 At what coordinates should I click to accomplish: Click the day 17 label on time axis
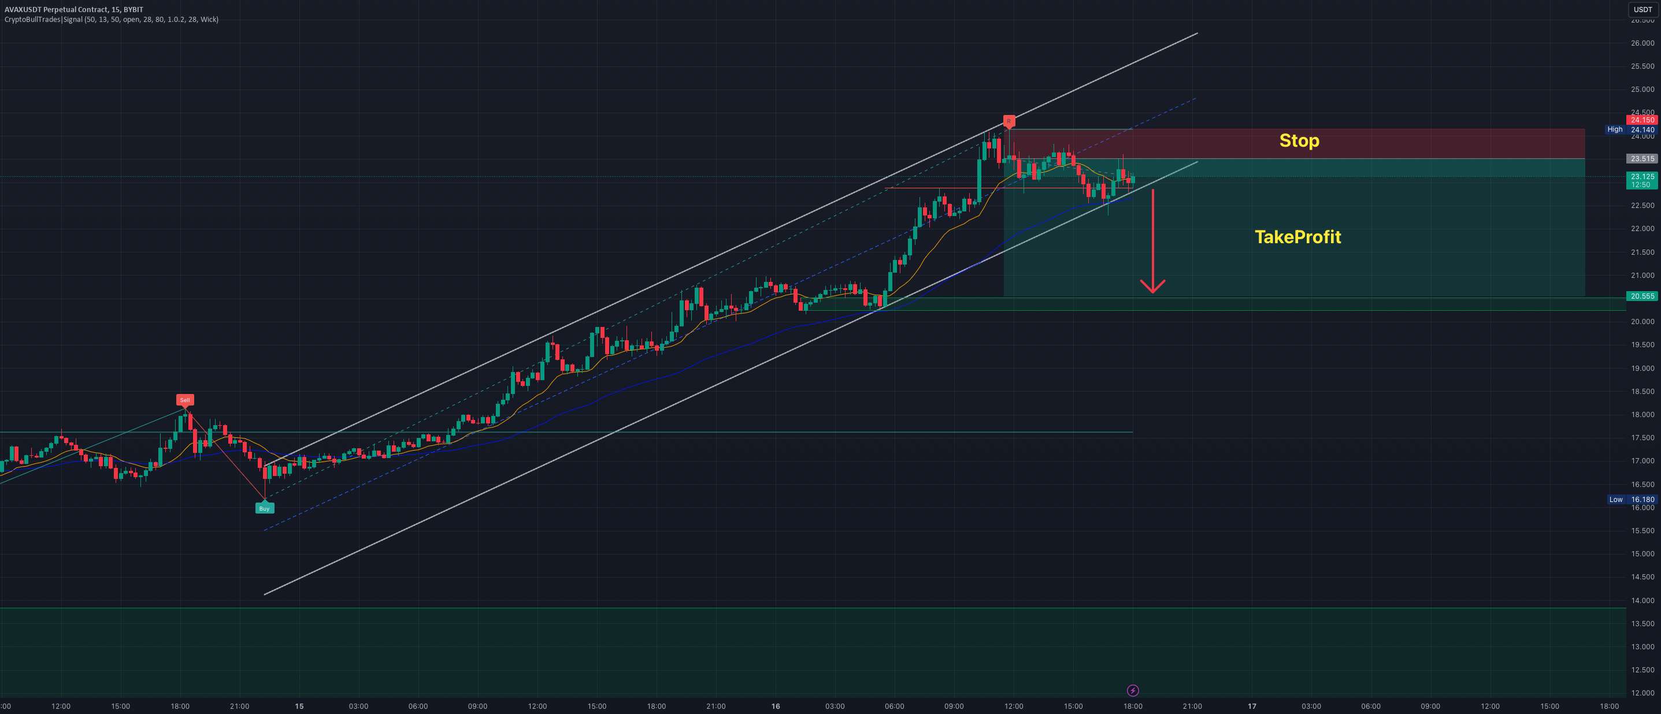(x=1252, y=706)
